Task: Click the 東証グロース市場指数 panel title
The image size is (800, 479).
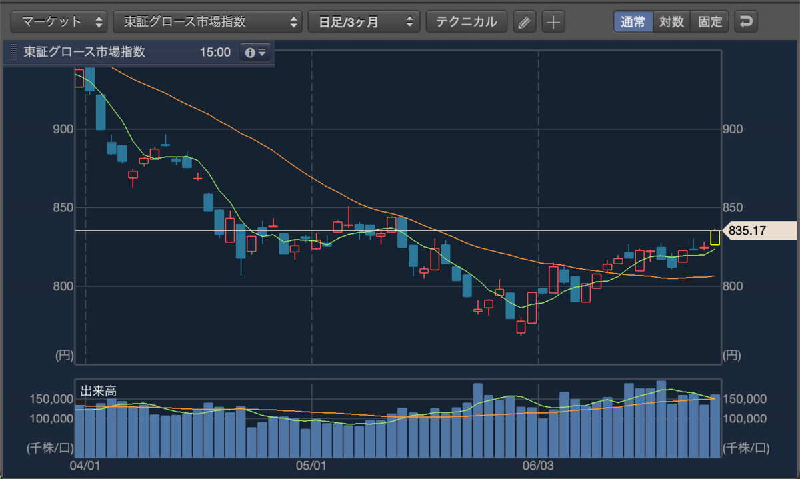Action: pos(85,52)
